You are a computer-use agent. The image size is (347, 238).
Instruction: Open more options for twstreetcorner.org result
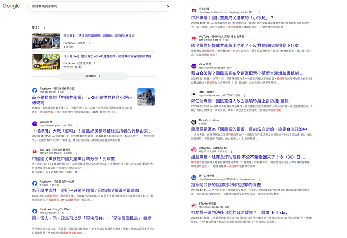point(259,179)
